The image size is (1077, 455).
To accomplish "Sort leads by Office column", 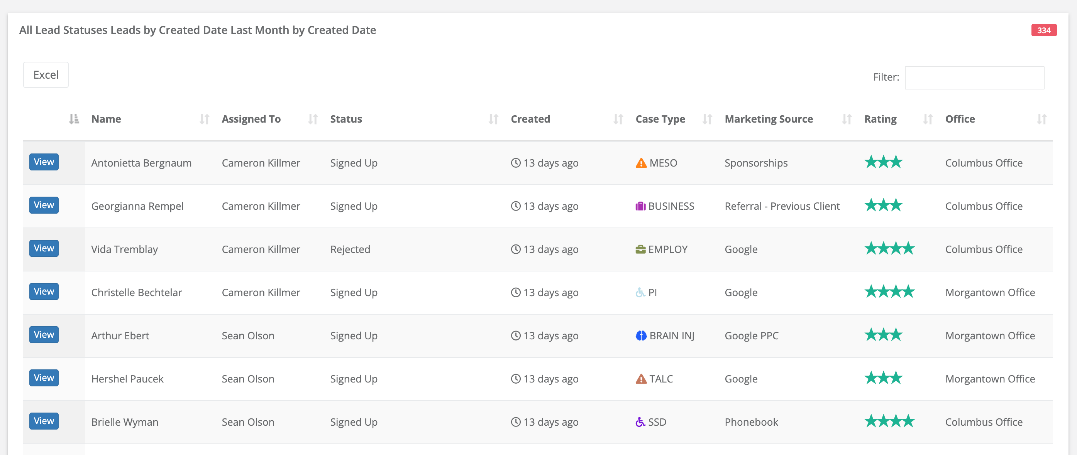I will click(960, 119).
